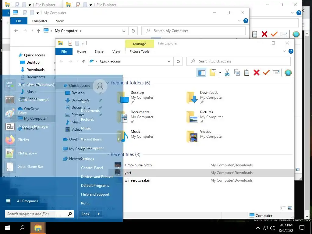Go back in My Computer window

[16, 31]
